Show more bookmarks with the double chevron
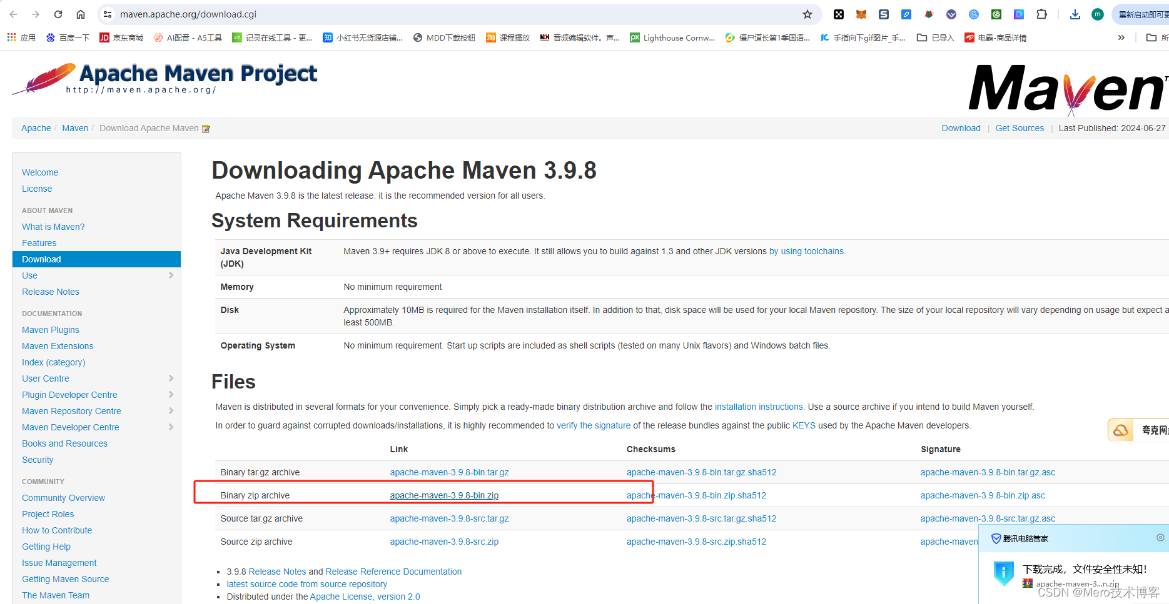The height and width of the screenshot is (604, 1169). 1121,37
